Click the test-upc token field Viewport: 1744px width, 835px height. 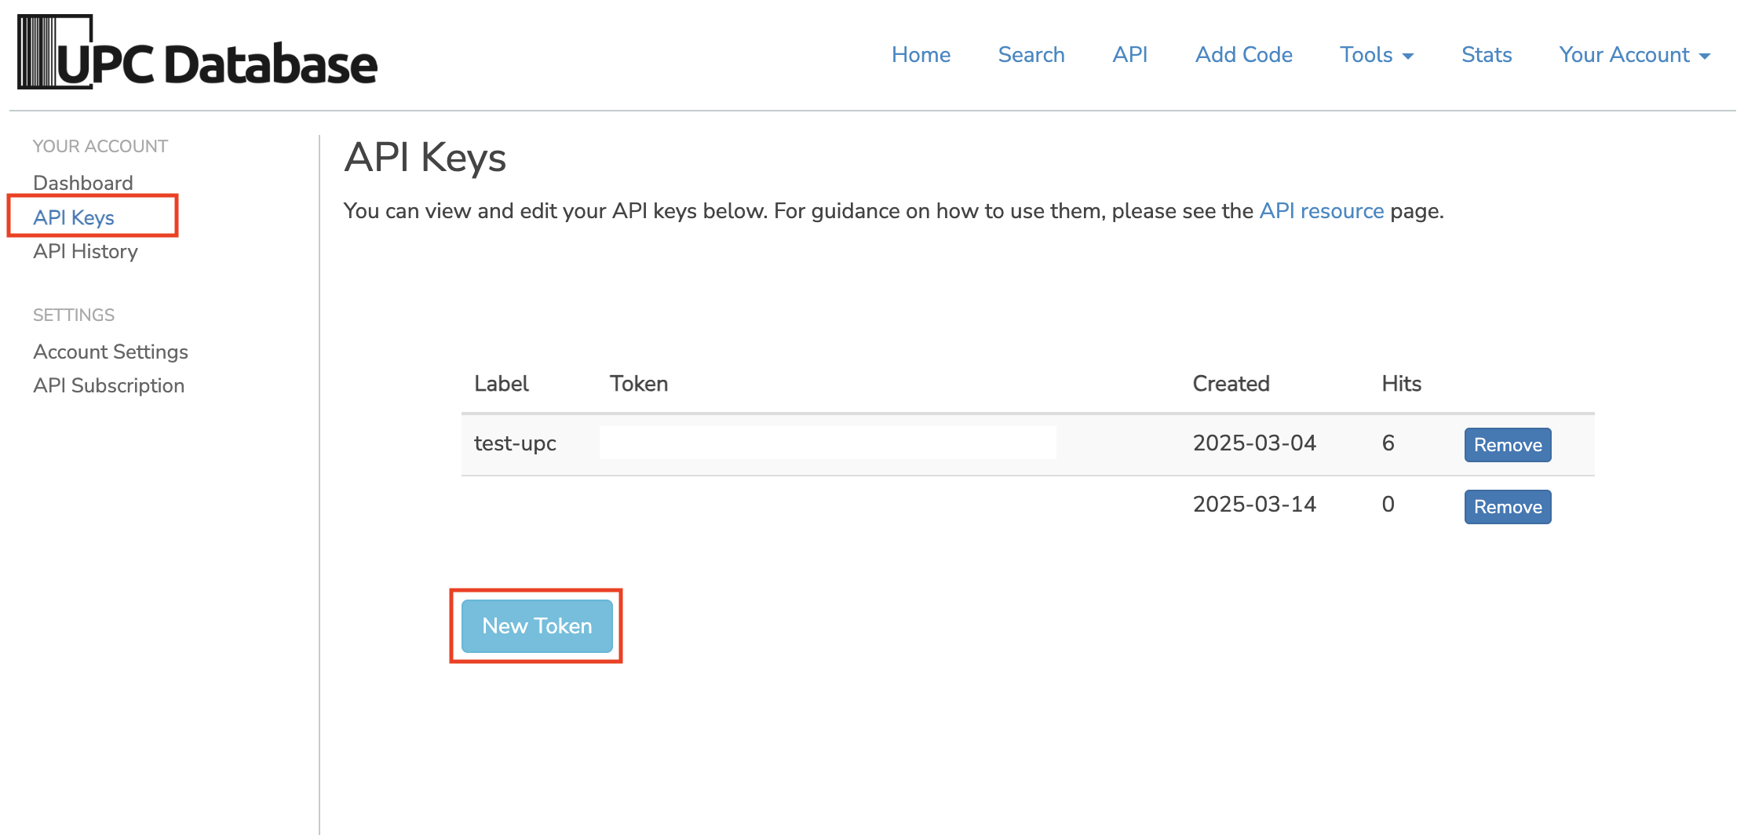[x=828, y=443]
